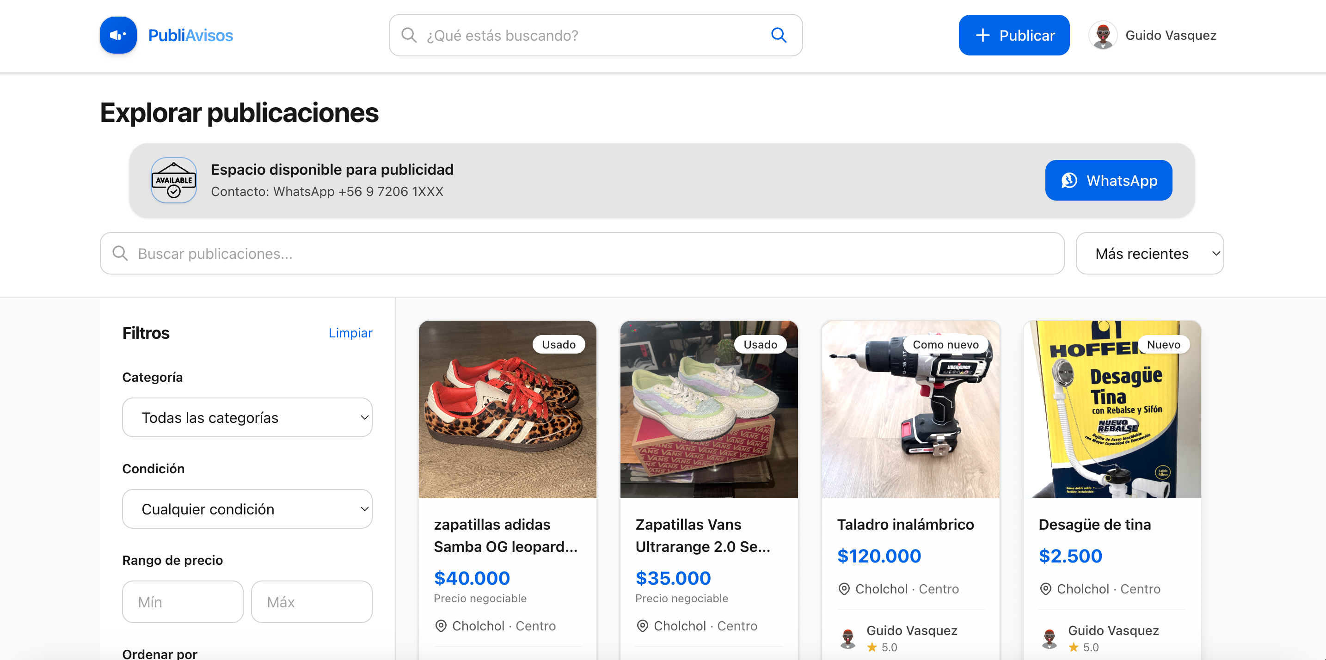This screenshot has height=660, width=1326.
Task: Click location pin on adidas Samba card
Action: [441, 625]
